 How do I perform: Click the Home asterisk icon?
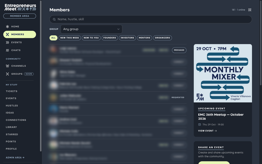(x=7, y=26)
